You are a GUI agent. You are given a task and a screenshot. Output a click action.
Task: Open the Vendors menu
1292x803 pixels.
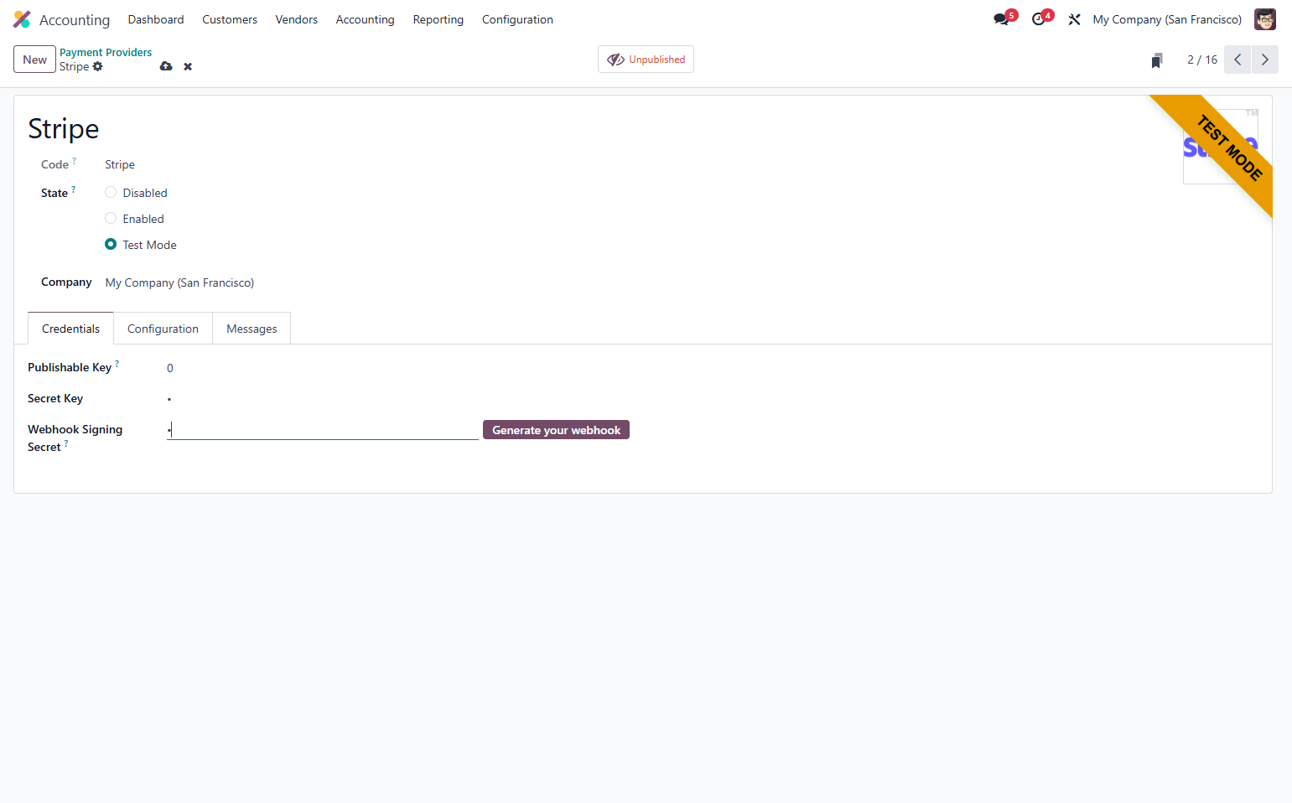[x=297, y=19]
